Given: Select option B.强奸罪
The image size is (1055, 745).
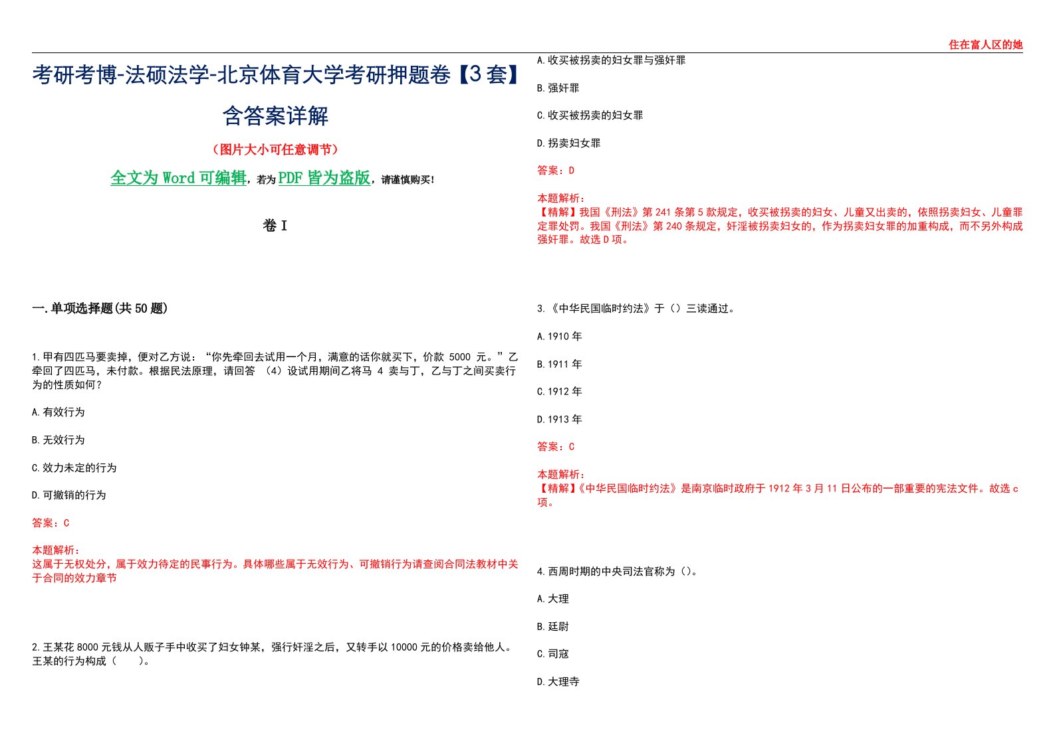Looking at the screenshot, I should [558, 88].
